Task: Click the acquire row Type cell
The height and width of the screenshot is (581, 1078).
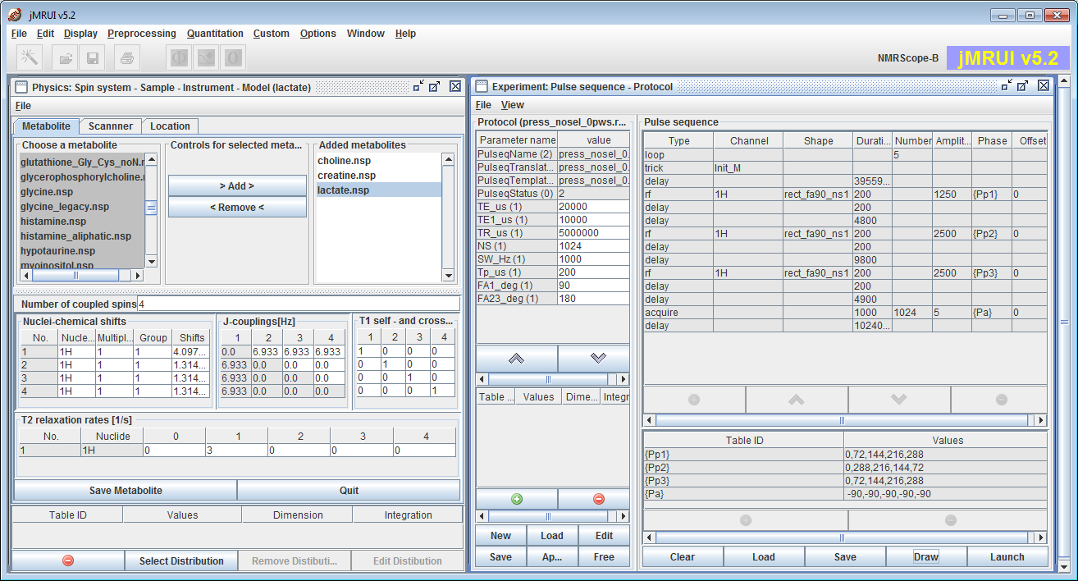Action: 678,313
